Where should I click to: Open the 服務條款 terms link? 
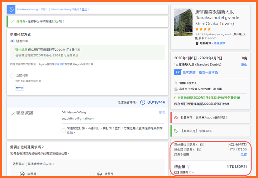click(x=59, y=64)
